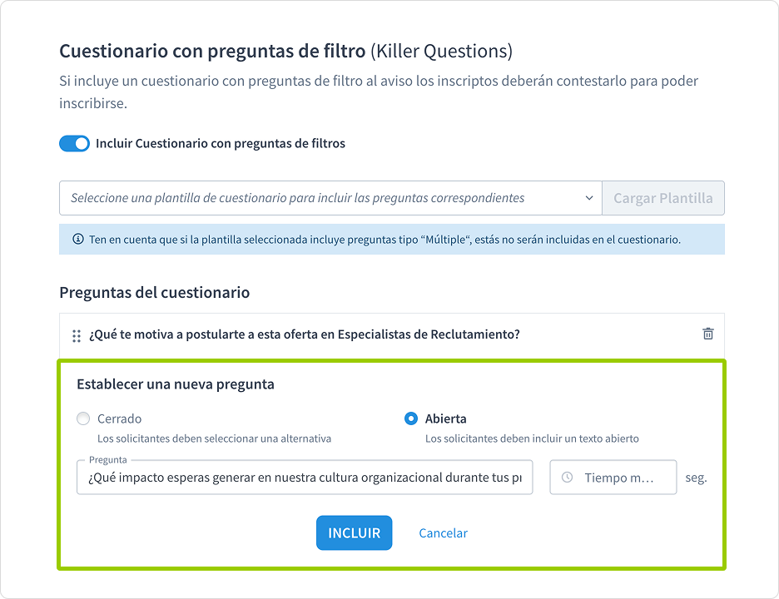Cancel the new question with the Cancelar link

(443, 532)
